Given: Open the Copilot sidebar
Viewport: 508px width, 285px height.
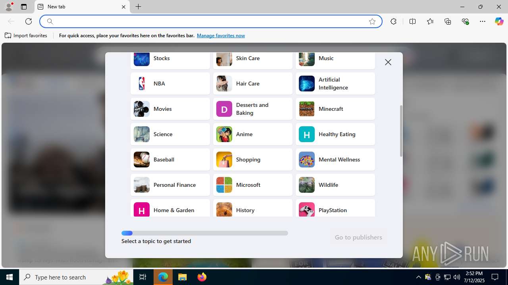Looking at the screenshot, I should [499, 21].
